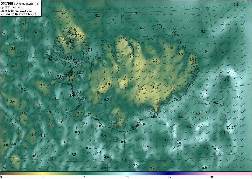Image resolution: width=252 pixels, height=179 pixels.
Task: Click the 5.6 value label
Action: click(x=114, y=56)
